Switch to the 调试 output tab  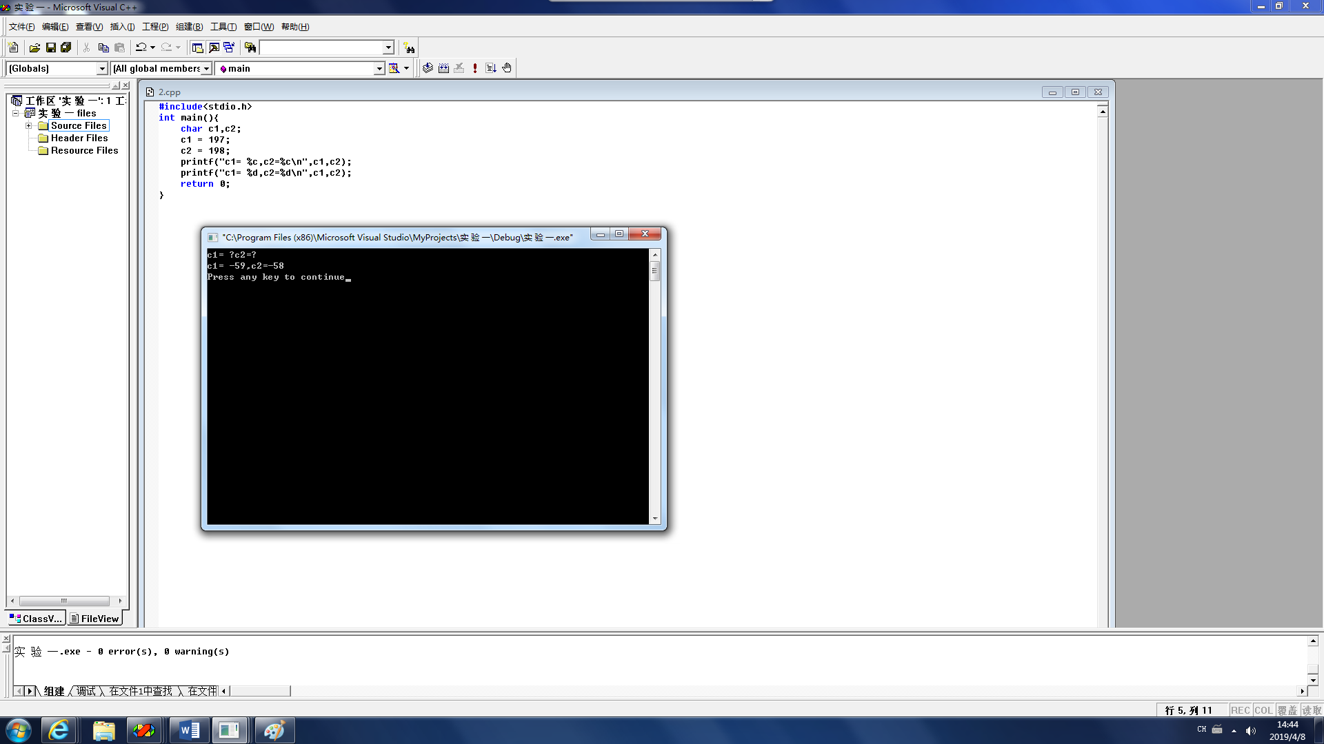[x=86, y=691]
